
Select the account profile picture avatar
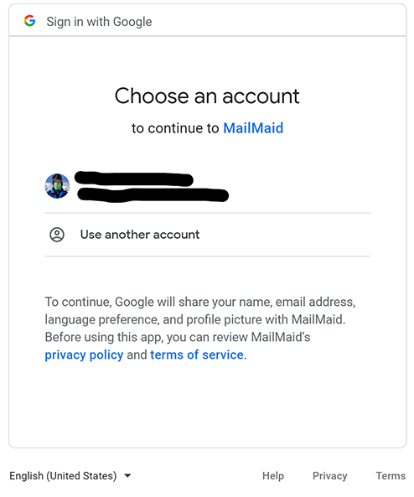coord(57,186)
